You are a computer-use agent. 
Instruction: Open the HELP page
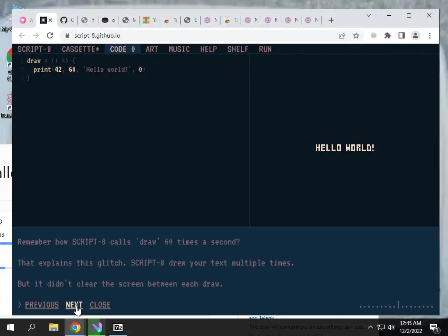click(x=209, y=49)
